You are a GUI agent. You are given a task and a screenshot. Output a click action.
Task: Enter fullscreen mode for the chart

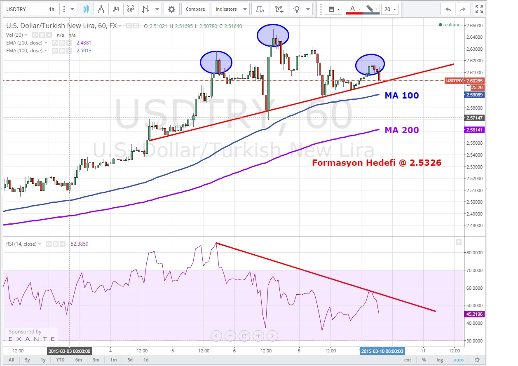click(478, 9)
